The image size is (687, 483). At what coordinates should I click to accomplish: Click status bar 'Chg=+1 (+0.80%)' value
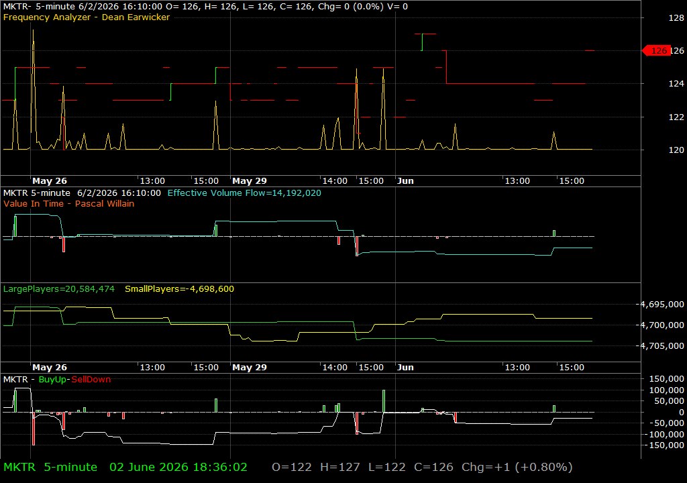pos(517,467)
